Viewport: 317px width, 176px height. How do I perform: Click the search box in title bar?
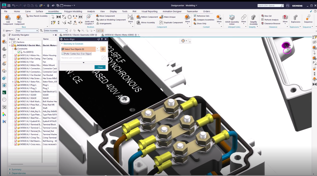[x=271, y=6]
